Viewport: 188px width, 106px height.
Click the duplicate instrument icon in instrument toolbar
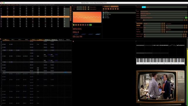pyautogui.click(x=106, y=9)
